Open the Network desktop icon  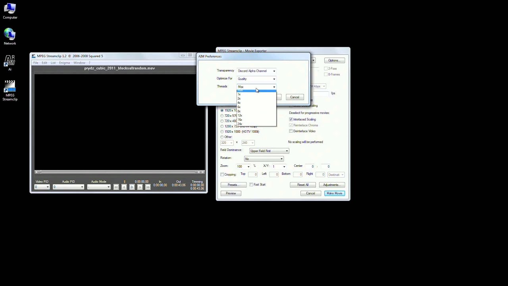coord(10,37)
